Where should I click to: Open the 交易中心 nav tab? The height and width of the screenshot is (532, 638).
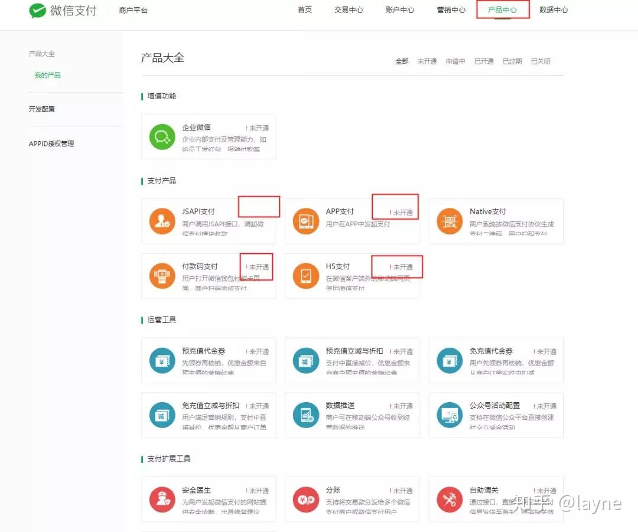click(x=349, y=10)
